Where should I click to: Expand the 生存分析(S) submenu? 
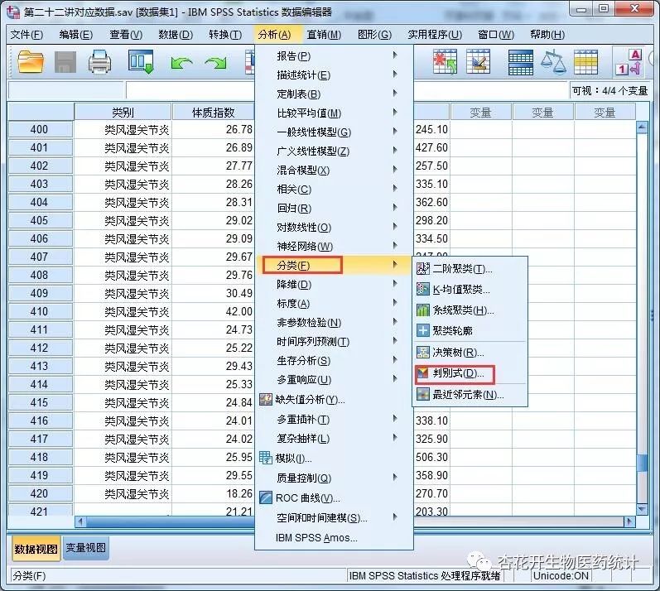(394, 359)
